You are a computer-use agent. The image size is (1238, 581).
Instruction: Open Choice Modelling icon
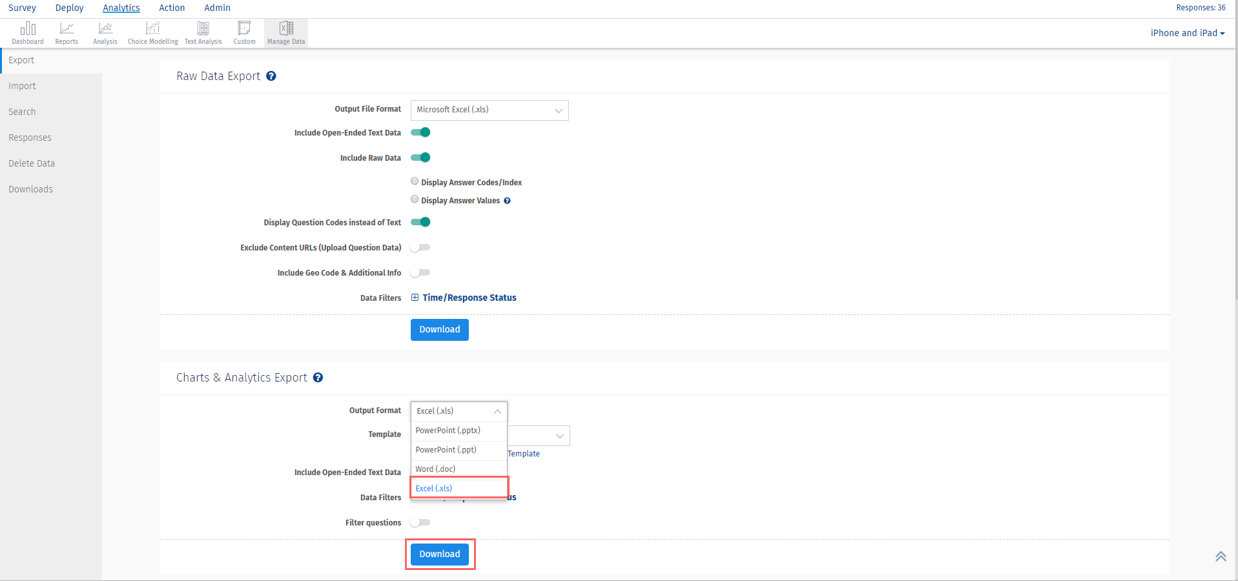coord(153,33)
